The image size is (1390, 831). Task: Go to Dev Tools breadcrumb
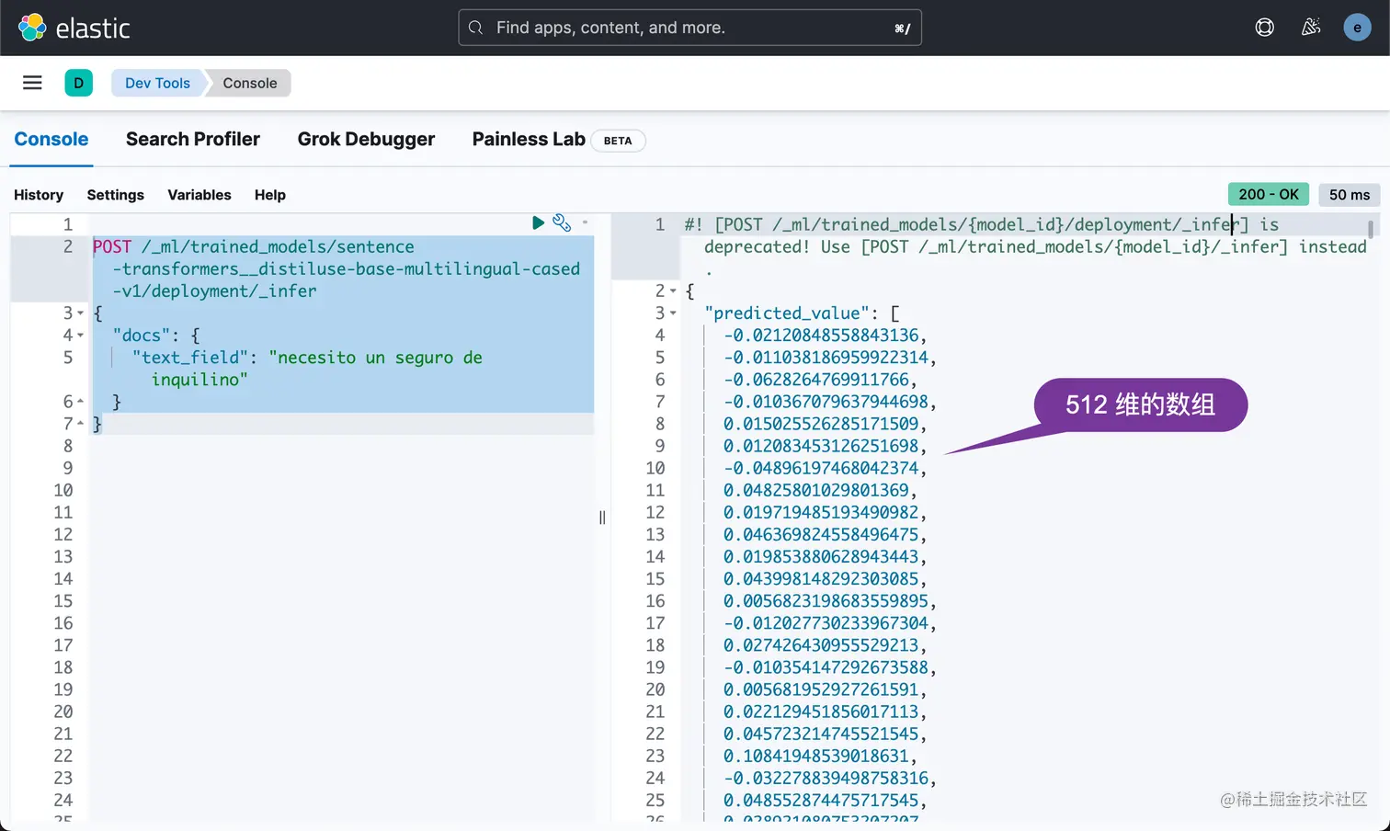coord(157,83)
